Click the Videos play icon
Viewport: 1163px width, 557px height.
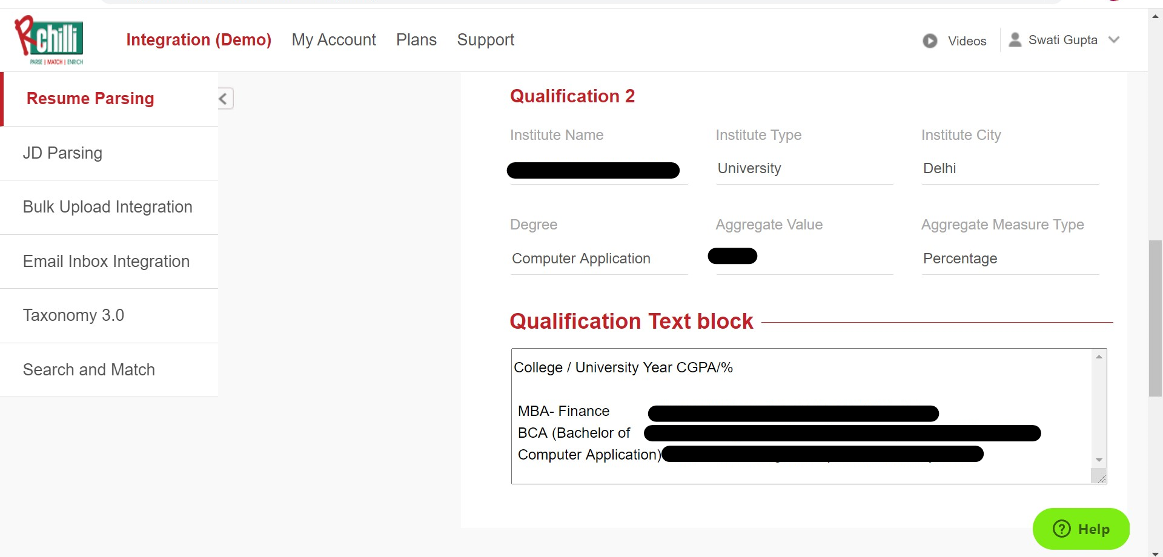[930, 41]
